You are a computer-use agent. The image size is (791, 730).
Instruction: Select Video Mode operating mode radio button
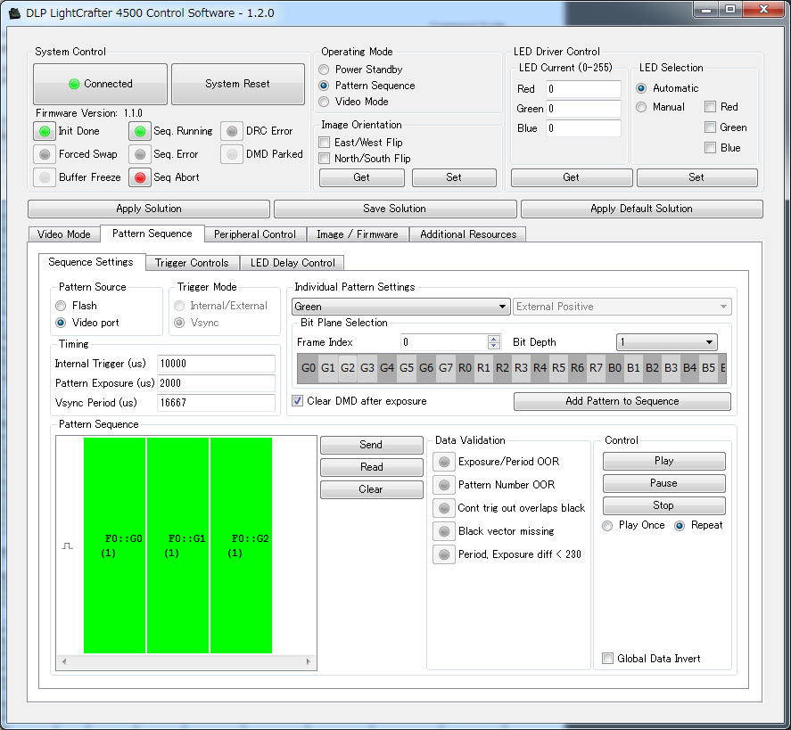324,102
